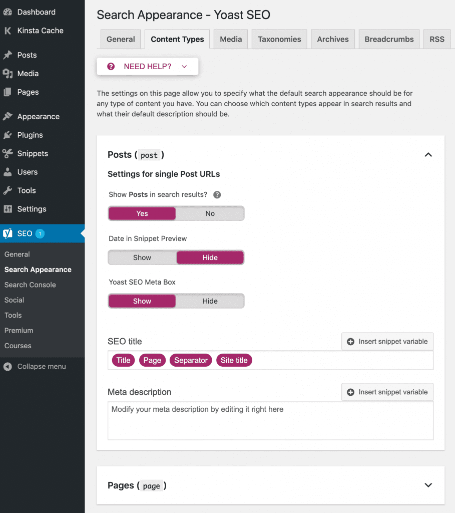Open the Breadcrumbs tab

pos(389,39)
